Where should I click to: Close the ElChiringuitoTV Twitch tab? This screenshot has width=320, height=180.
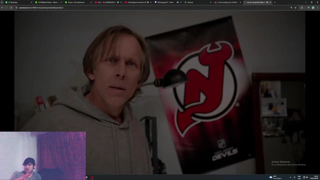[x=180, y=2]
